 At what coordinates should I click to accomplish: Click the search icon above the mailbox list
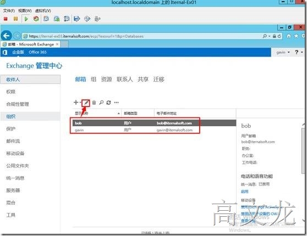(x=101, y=103)
